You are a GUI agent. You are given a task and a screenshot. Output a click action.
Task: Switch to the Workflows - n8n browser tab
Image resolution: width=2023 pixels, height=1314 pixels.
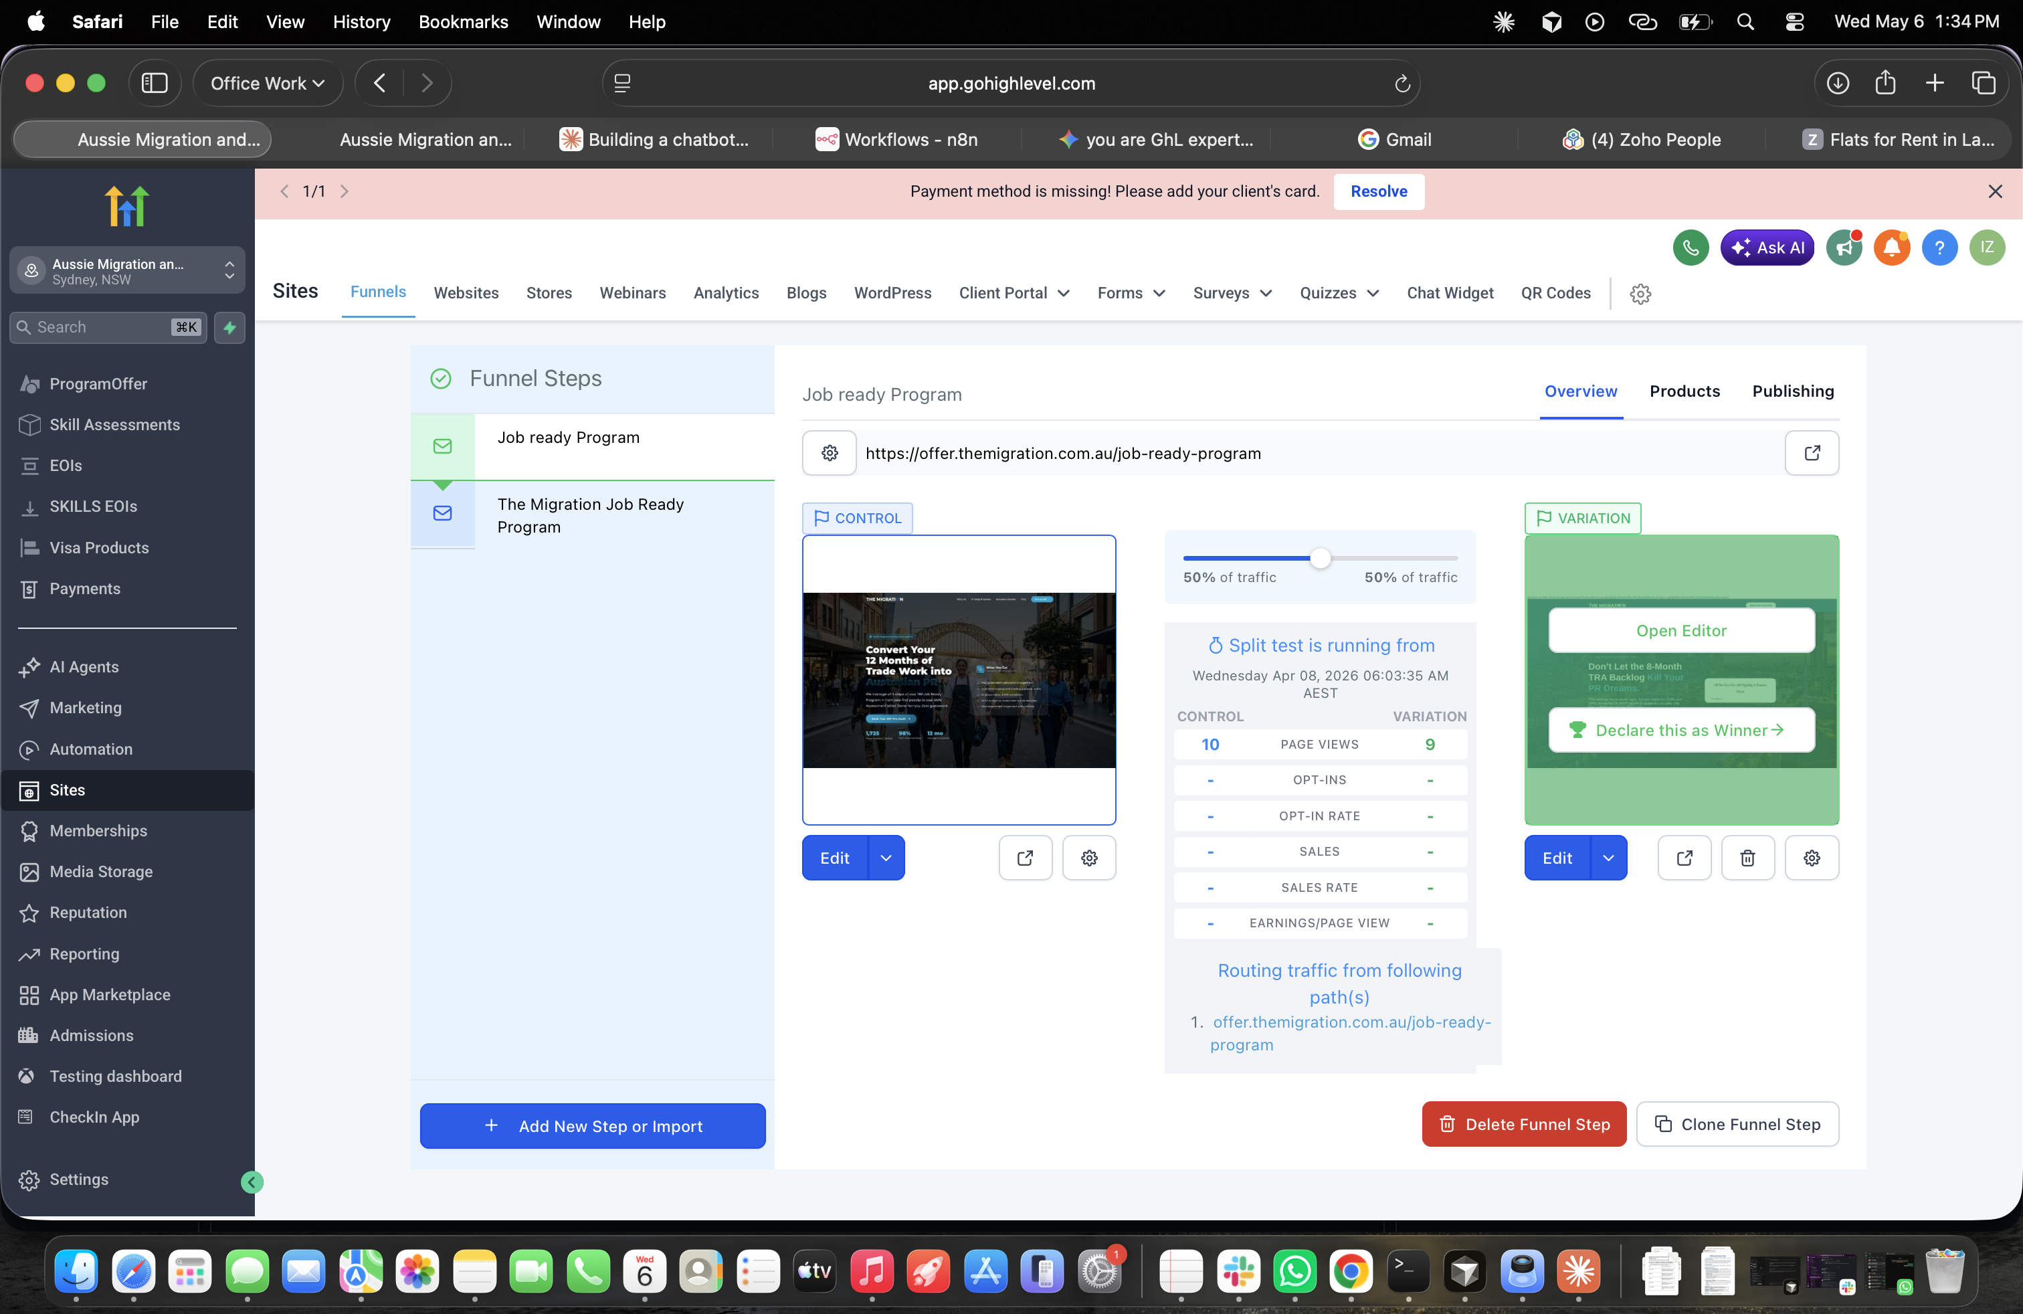tap(896, 139)
